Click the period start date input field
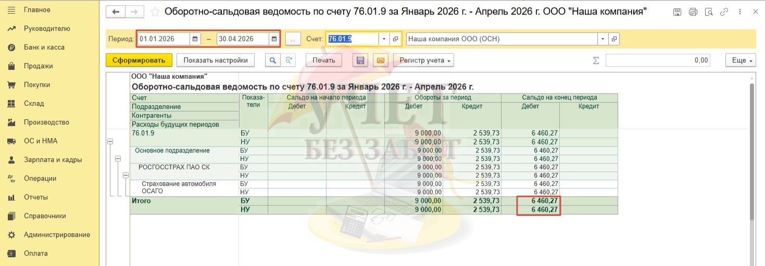Screen dimensions: 765x266 pyautogui.click(x=164, y=39)
